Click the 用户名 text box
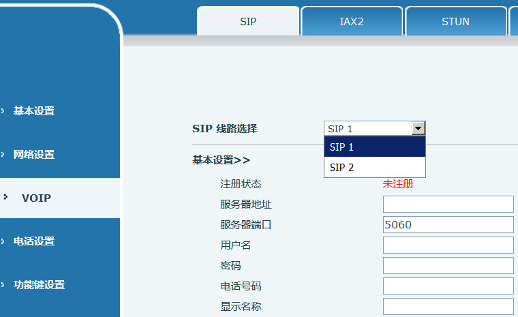518x317 pixels. pyautogui.click(x=448, y=245)
